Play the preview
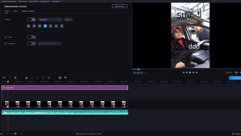Image resolution: width=241 pixels, height=136 pixels. pos(190,72)
